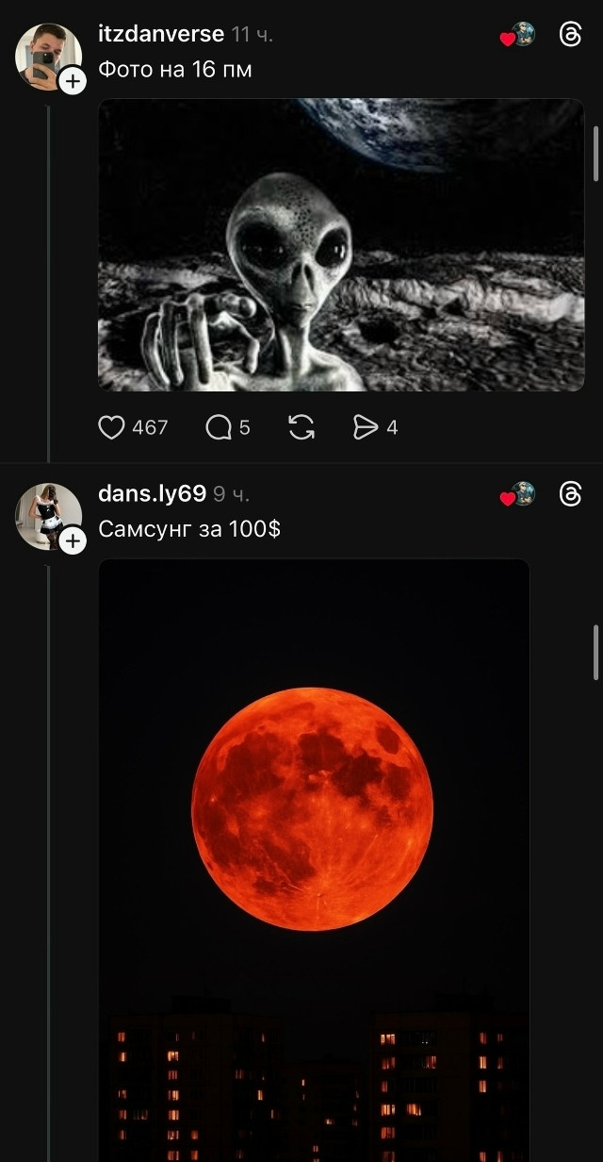
Task: Repost itzdanverse's alien photo post
Action: [301, 428]
